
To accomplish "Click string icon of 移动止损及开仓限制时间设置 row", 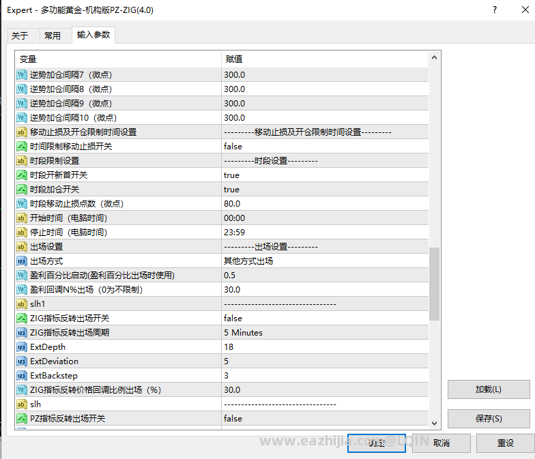I will [22, 132].
